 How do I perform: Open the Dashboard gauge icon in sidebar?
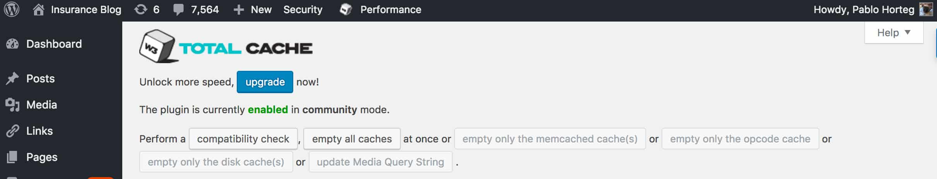12,44
